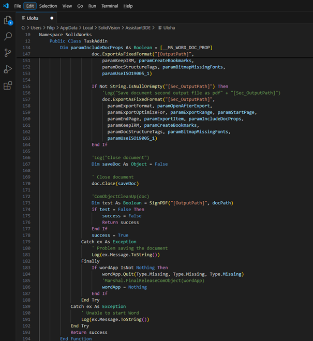
Task: Open the Help menu
Action: tap(128, 6)
